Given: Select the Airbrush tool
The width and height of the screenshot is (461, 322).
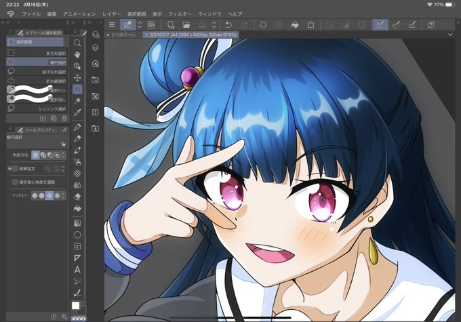Looking at the screenshot, I should [77, 162].
